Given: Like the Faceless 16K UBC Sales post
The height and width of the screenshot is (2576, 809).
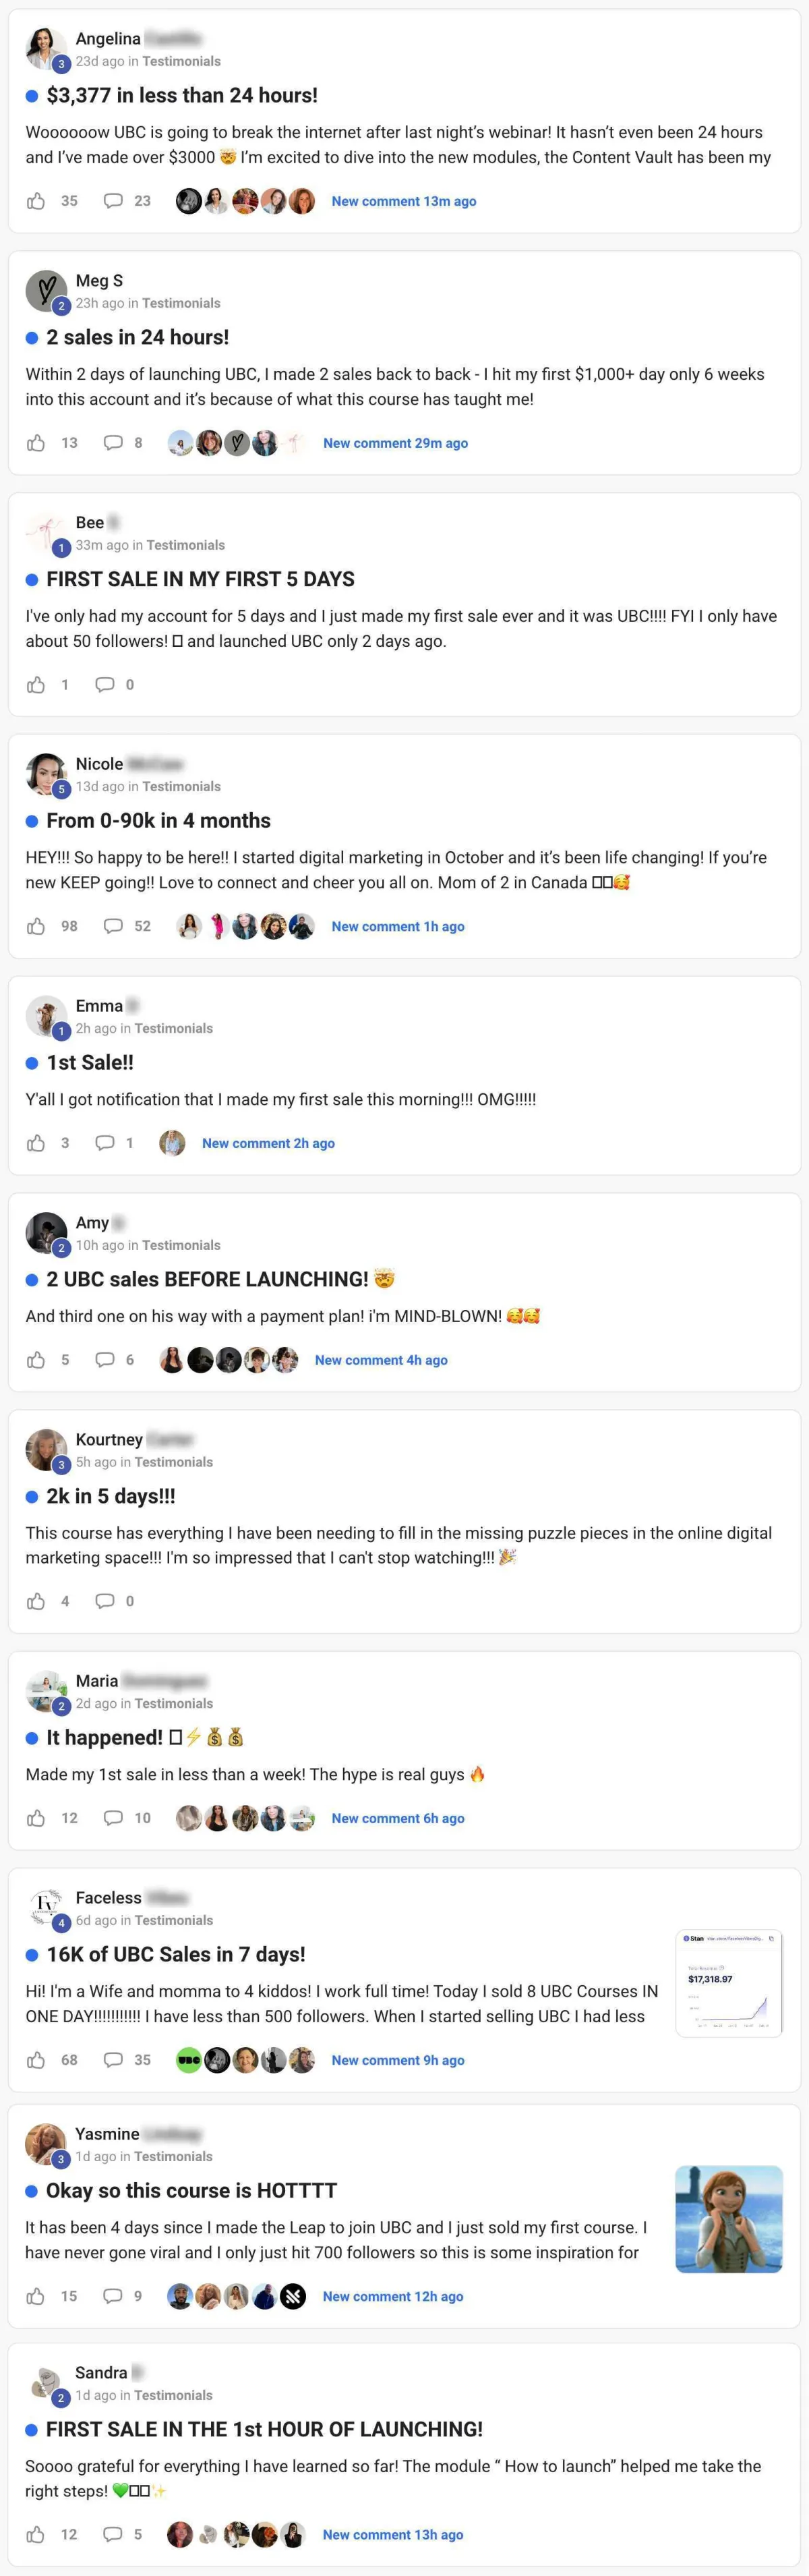Looking at the screenshot, I should (x=36, y=2060).
